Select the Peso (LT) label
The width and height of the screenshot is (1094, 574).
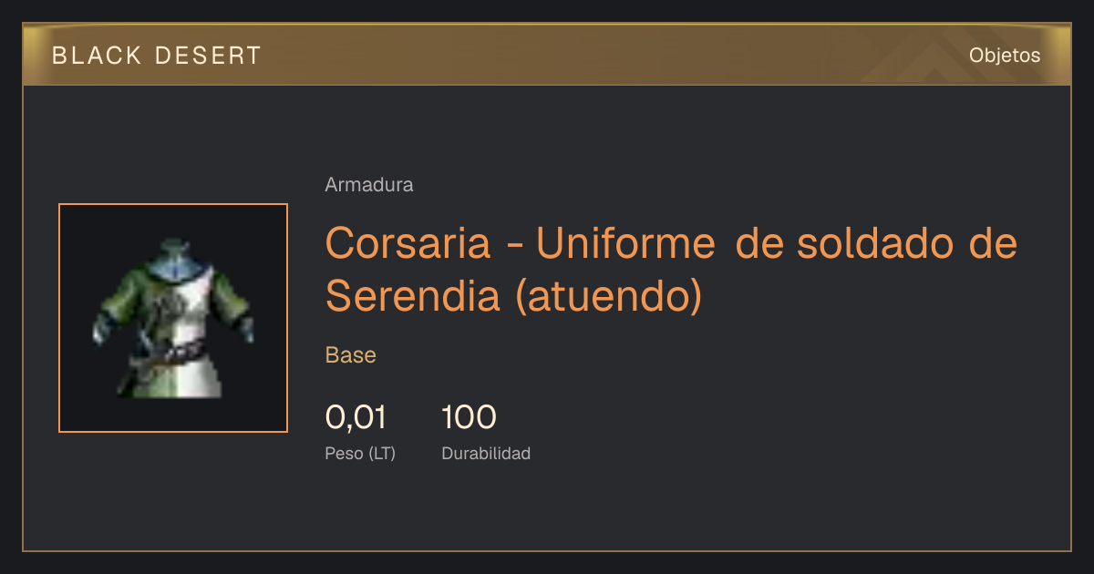tap(360, 454)
